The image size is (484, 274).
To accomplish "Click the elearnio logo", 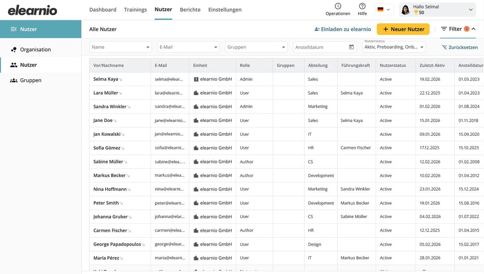I will 32,10.
